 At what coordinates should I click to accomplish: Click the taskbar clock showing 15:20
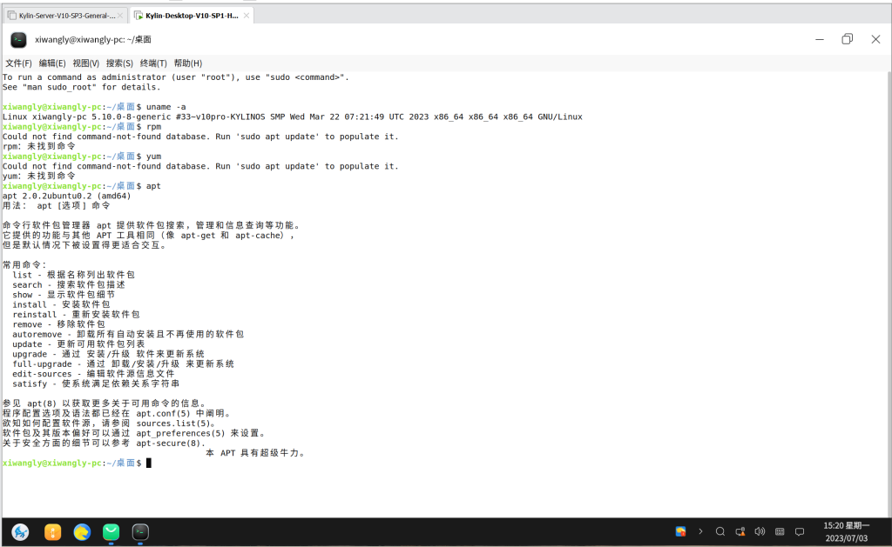click(846, 531)
